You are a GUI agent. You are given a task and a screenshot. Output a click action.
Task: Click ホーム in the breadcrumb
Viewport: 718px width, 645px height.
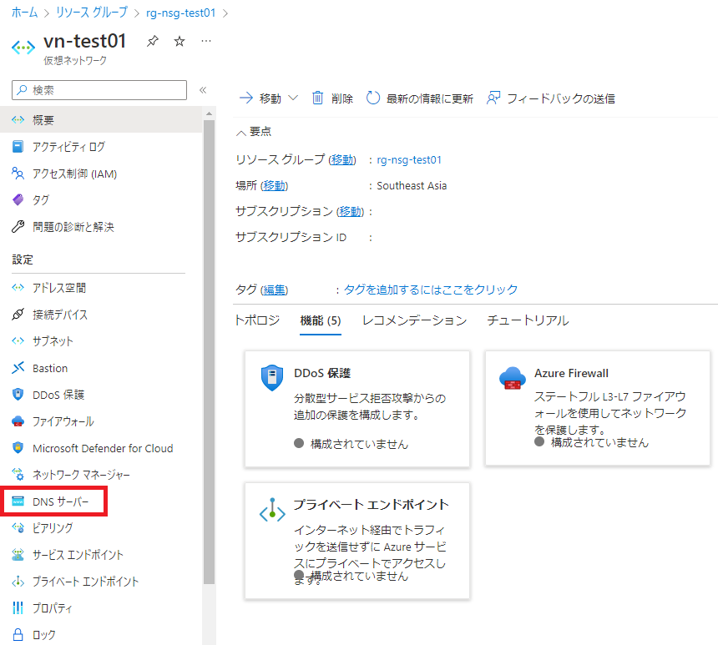pos(25,13)
